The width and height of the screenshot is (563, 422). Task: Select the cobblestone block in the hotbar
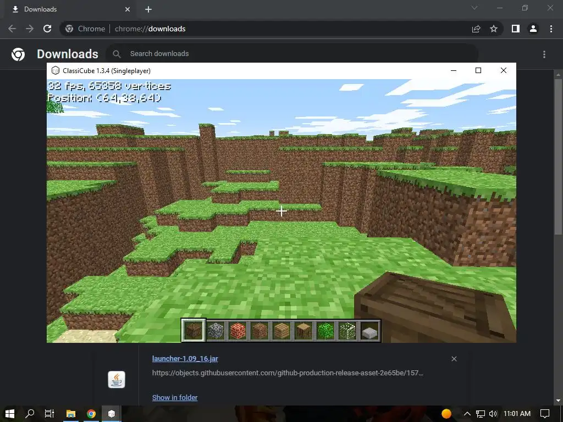(x=216, y=330)
